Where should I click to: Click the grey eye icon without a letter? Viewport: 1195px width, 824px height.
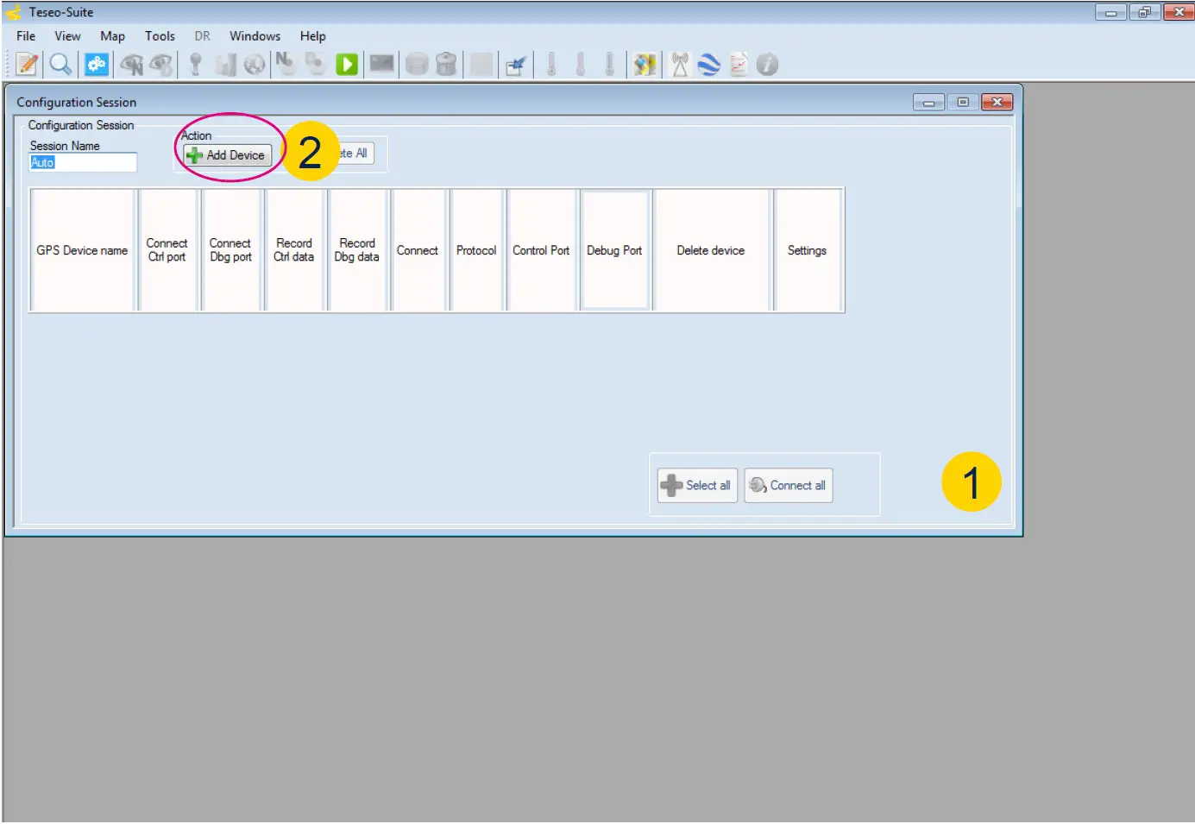(x=161, y=64)
